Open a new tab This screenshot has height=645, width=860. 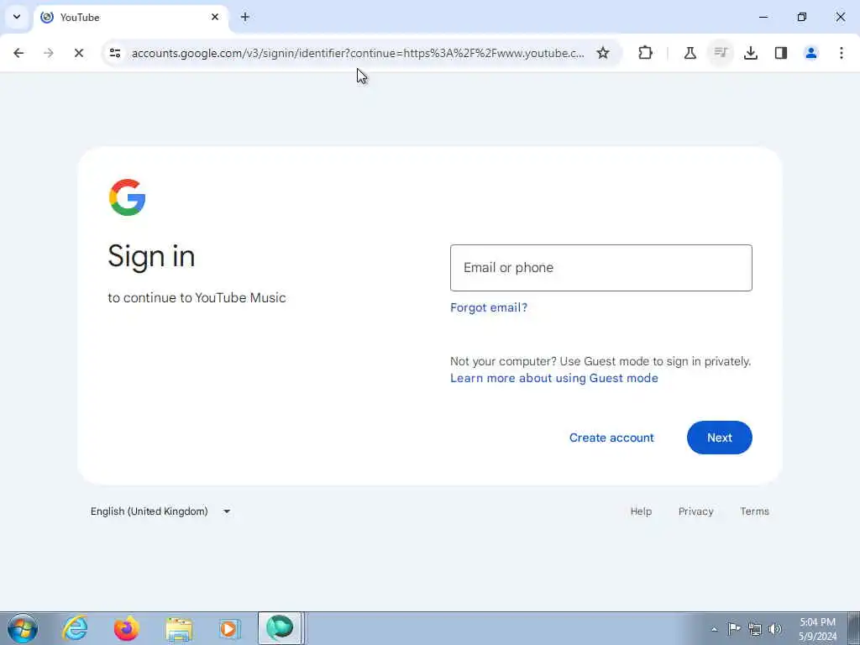click(245, 17)
